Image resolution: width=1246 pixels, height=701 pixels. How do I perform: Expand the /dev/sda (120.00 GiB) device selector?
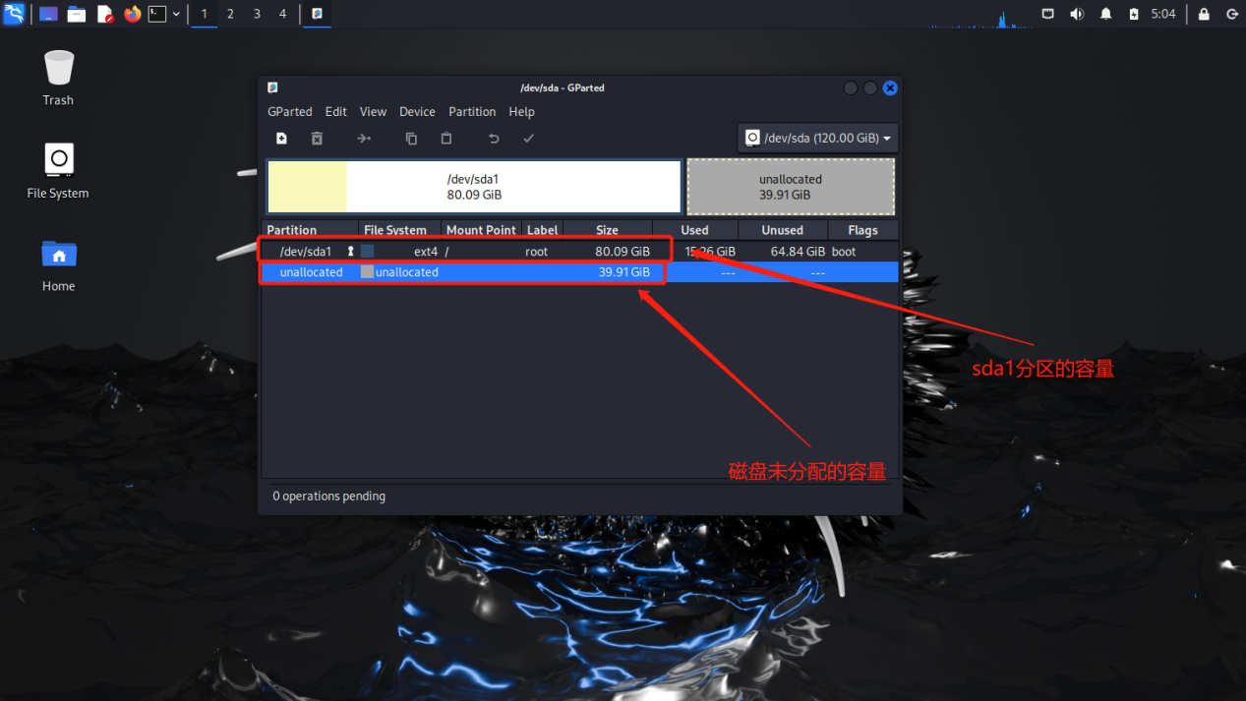click(818, 139)
